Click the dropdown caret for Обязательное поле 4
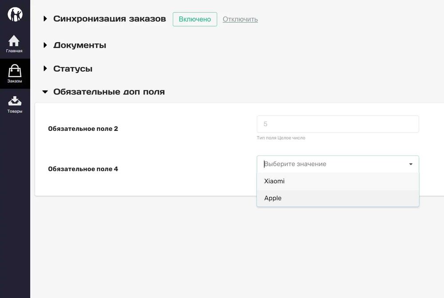The image size is (444, 298). click(411, 164)
